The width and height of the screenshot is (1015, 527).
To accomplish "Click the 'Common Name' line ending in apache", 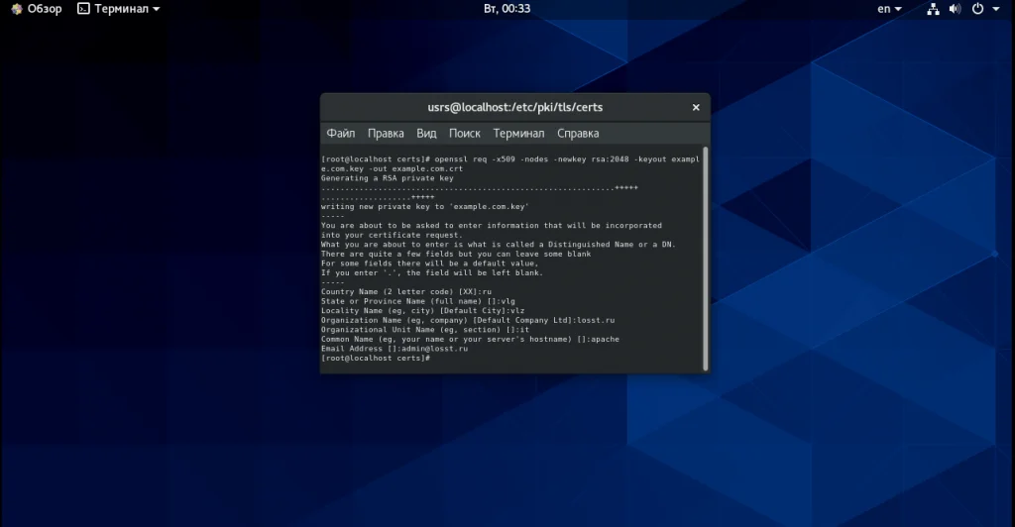I will click(470, 339).
